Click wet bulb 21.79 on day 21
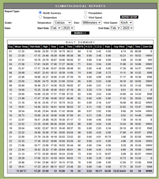This screenshot has height=179, width=159. [x=37, y=137]
